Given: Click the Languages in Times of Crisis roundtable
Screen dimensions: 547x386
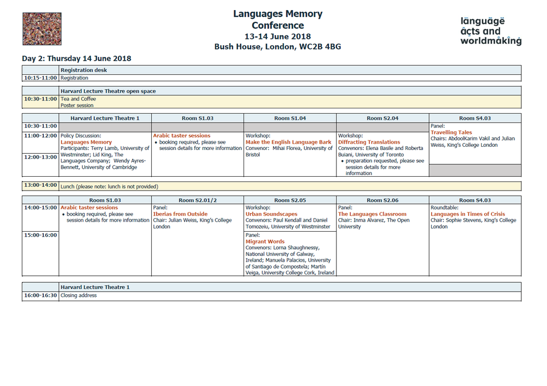Looking at the screenshot, I should [x=468, y=214].
